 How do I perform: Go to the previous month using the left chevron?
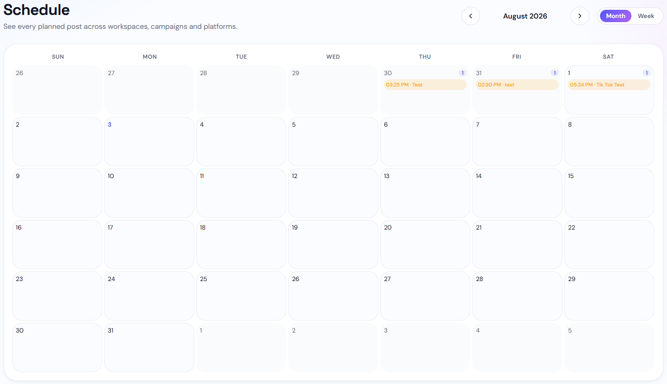click(470, 16)
